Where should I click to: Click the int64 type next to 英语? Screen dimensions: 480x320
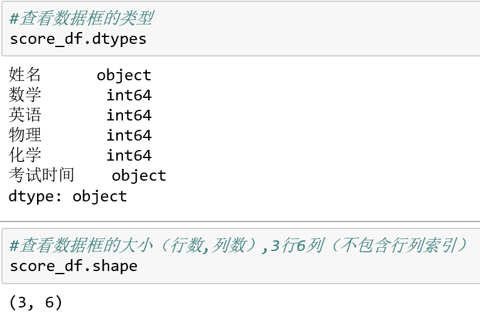[x=129, y=115]
